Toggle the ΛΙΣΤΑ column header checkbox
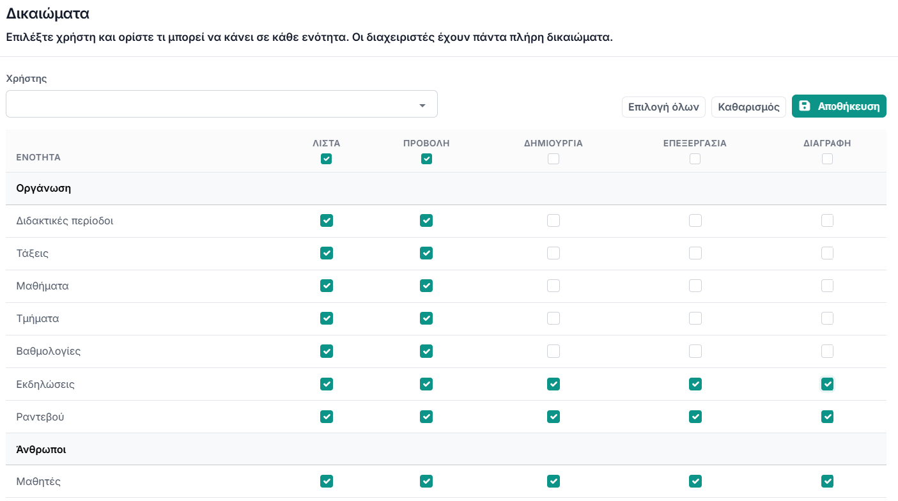This screenshot has height=501, width=898. click(327, 159)
